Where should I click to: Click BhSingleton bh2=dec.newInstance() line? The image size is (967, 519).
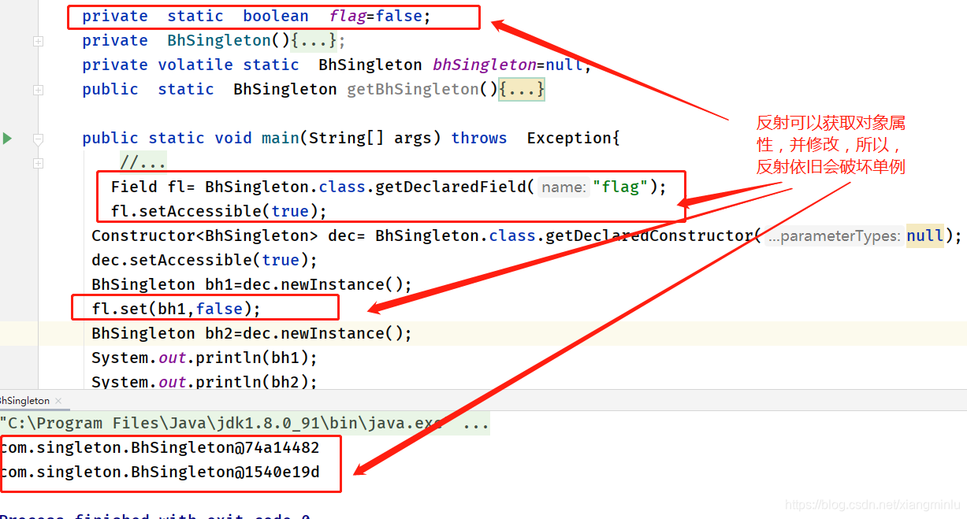[251, 334]
